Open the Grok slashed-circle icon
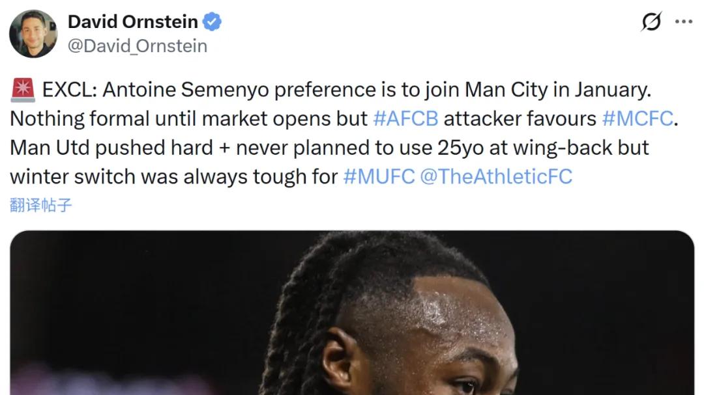Screen dimensions: 704x395 pyautogui.click(x=651, y=22)
